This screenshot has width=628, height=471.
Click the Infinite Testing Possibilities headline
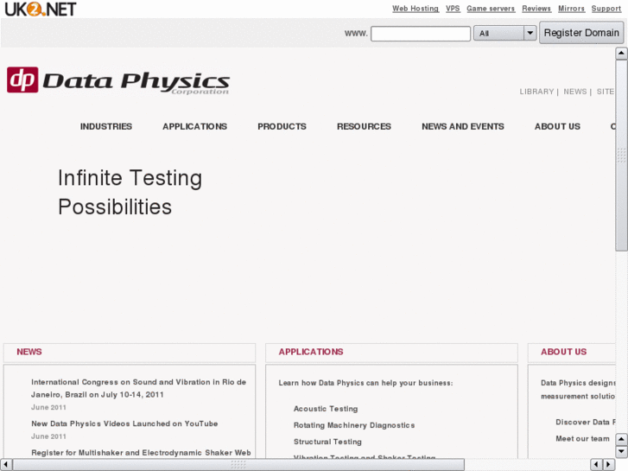[x=130, y=193]
